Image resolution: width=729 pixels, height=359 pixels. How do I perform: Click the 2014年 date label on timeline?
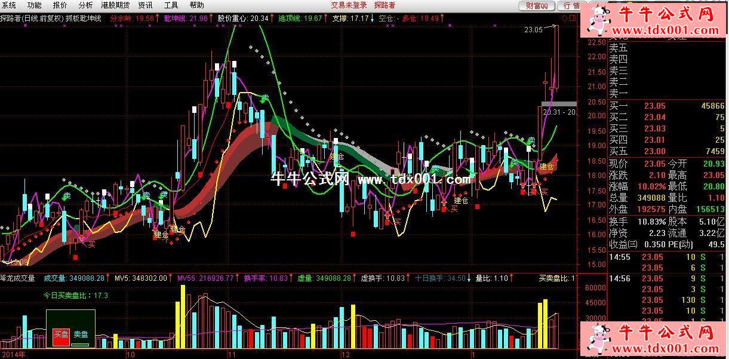pyautogui.click(x=13, y=354)
